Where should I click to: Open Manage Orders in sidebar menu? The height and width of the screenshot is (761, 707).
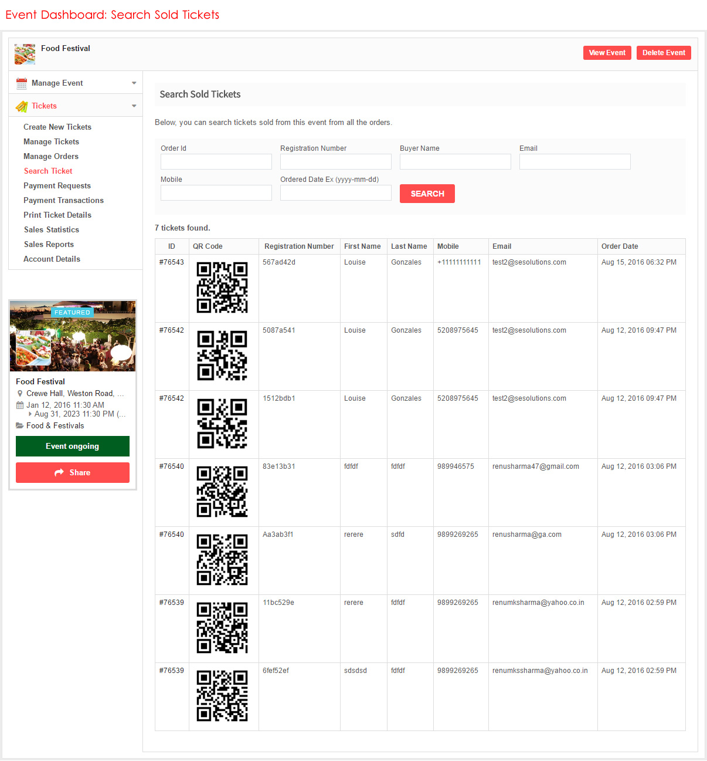51,157
